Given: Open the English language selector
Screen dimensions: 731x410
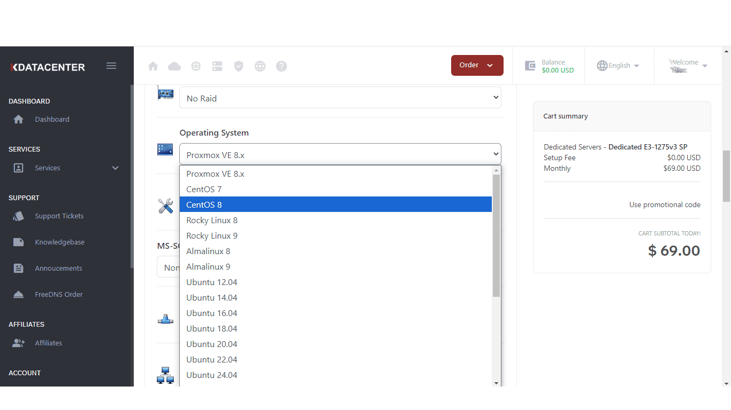Looking at the screenshot, I should tap(619, 66).
